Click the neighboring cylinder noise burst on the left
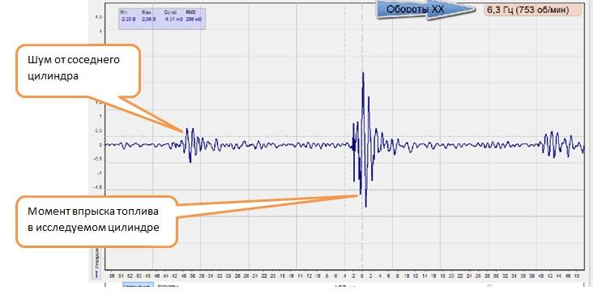593x295 pixels. pos(190,145)
